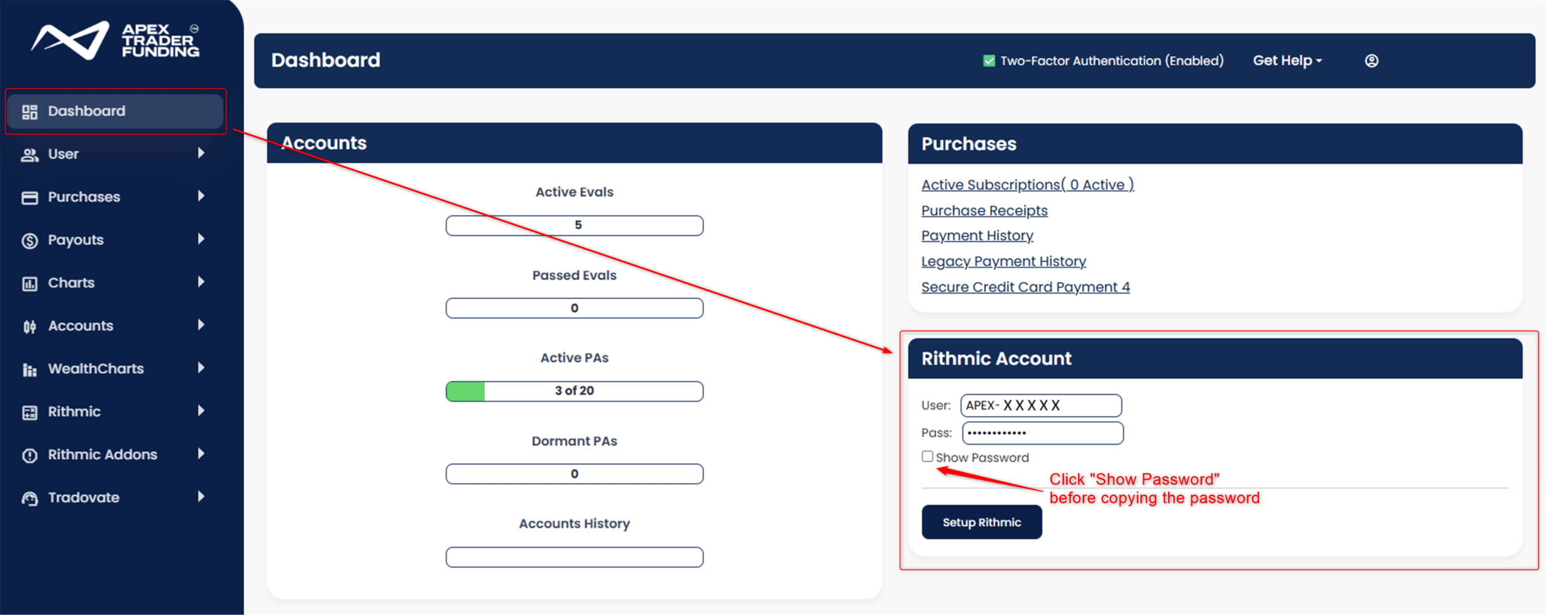This screenshot has height=615, width=1547.
Task: Expand the Tradovate submenu arrow
Action: click(x=201, y=496)
